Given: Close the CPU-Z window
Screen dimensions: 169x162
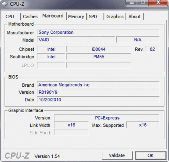Looking at the screenshot, I should tap(158, 3).
